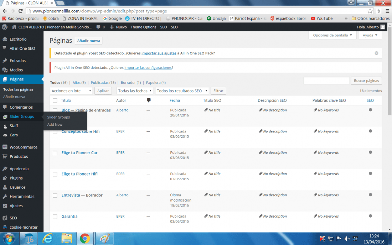Open Theme Options in admin bar
The image size is (392, 245).
click(143, 27)
